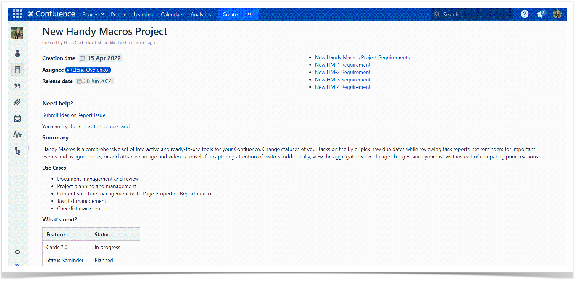The height and width of the screenshot is (281, 577).
Task: Open the Calendars menu
Action: (172, 14)
